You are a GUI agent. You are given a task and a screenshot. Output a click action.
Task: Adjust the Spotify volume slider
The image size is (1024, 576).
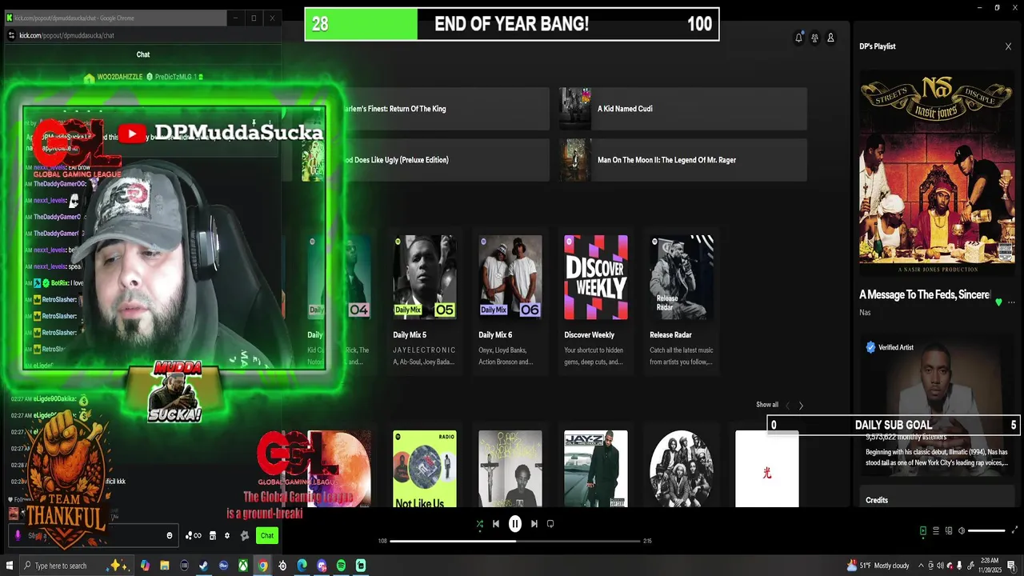coord(986,530)
